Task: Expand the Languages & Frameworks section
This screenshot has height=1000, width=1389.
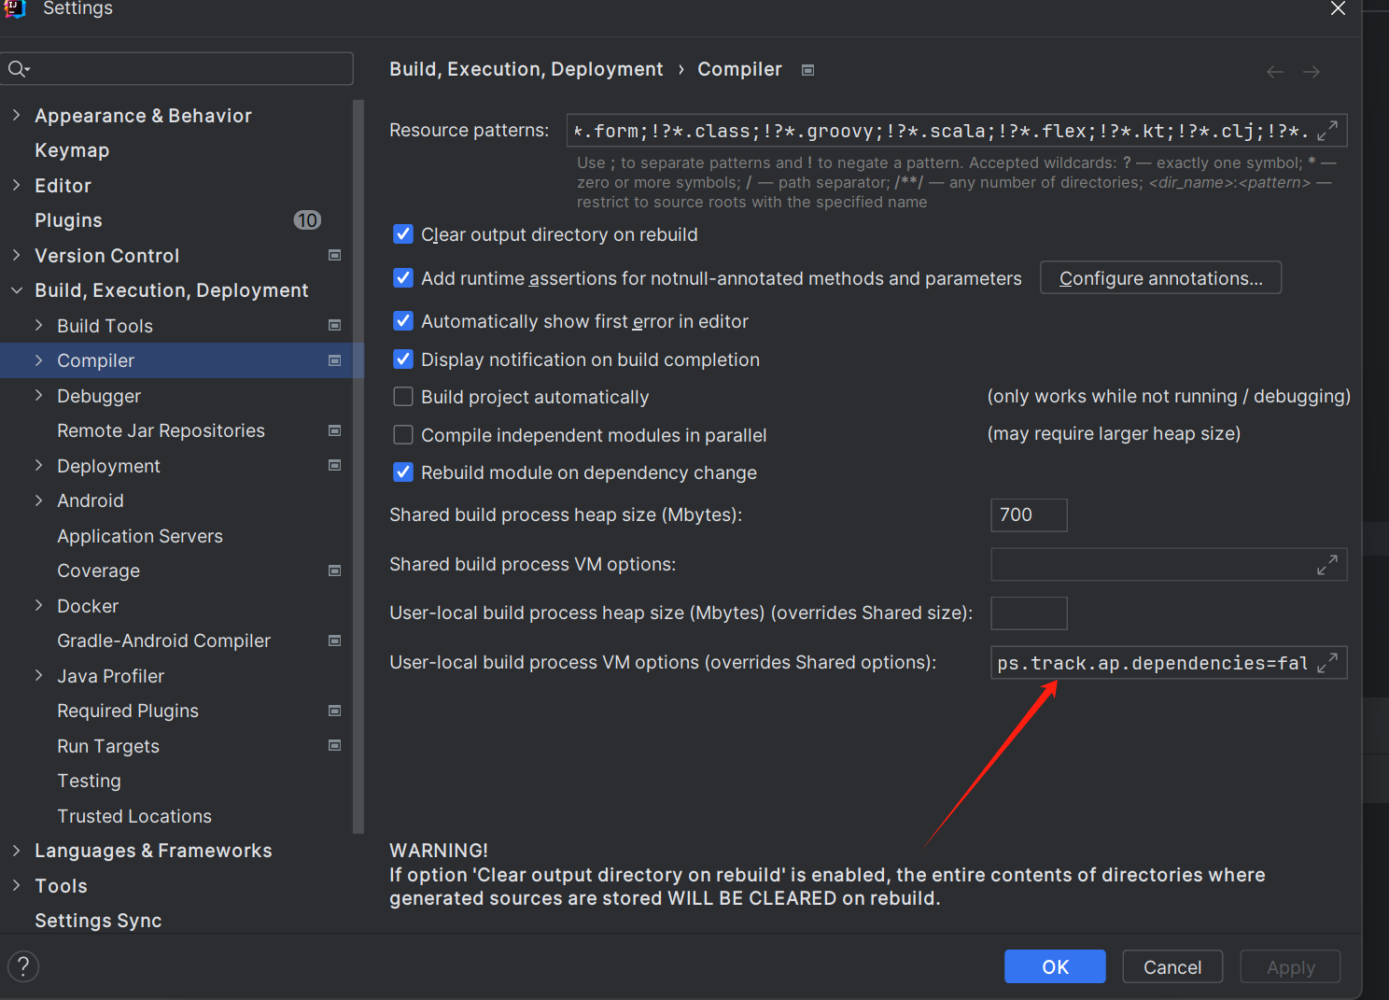Action: coord(17,851)
